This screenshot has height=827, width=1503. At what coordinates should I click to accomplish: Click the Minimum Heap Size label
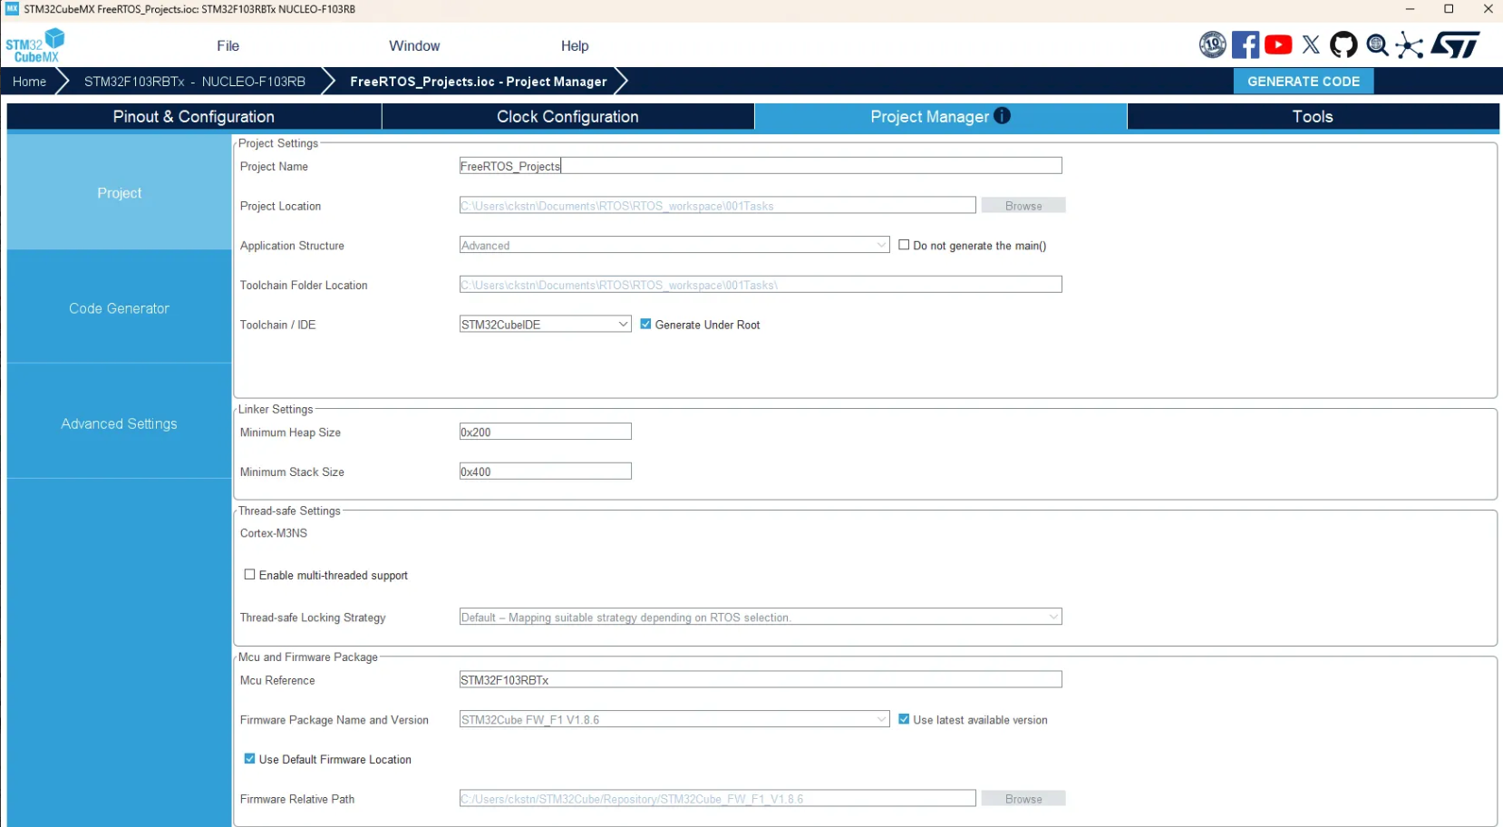coord(290,433)
